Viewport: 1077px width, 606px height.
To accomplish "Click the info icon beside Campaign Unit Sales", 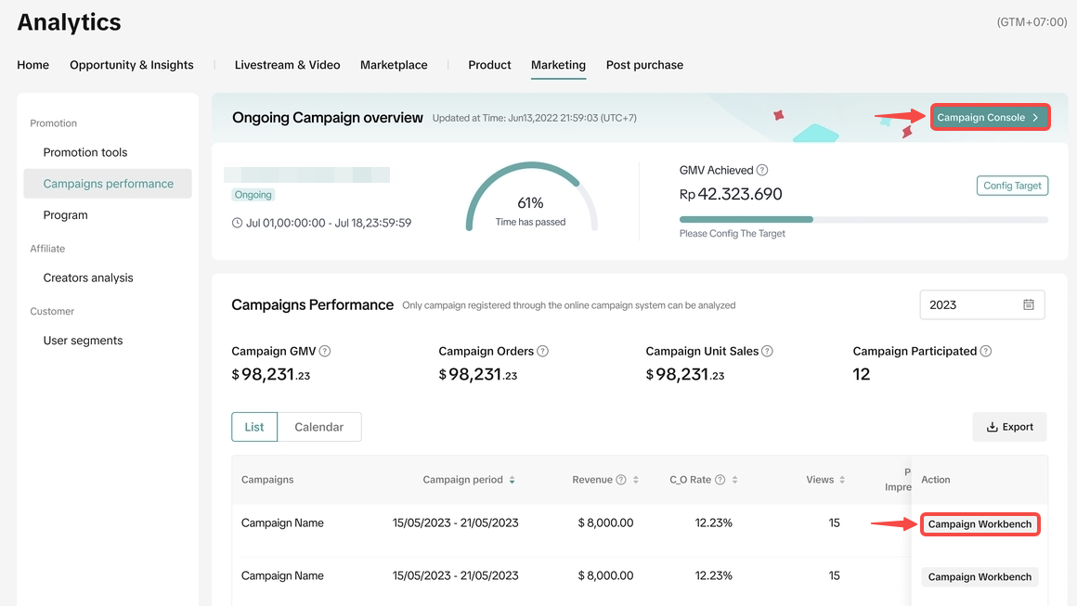I will click(767, 352).
